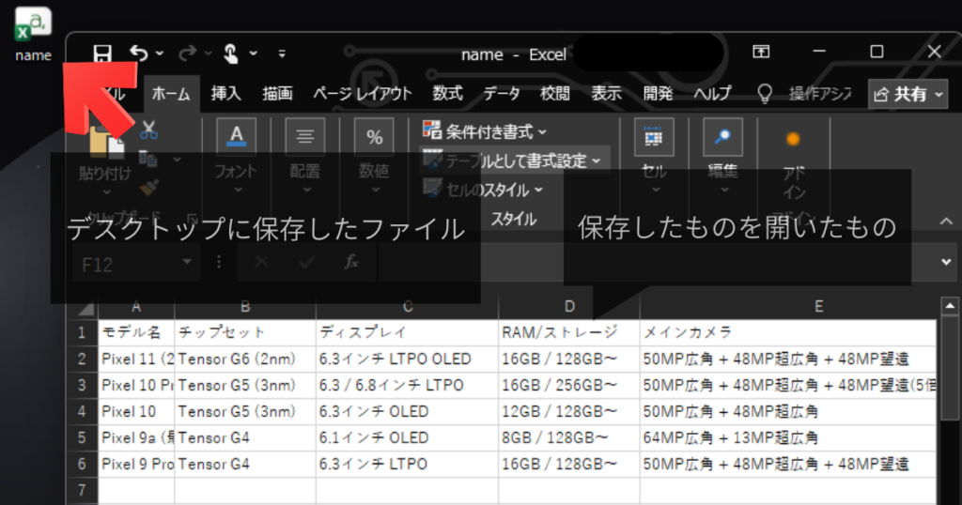Click cell 'RAM/ストレージ'
The image size is (962, 505).
pos(568,333)
